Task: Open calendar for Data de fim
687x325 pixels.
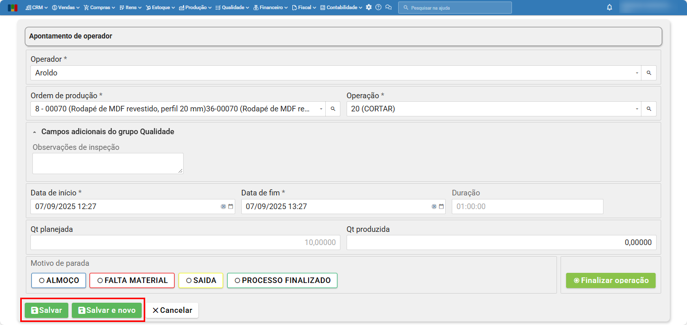Action: click(x=441, y=207)
